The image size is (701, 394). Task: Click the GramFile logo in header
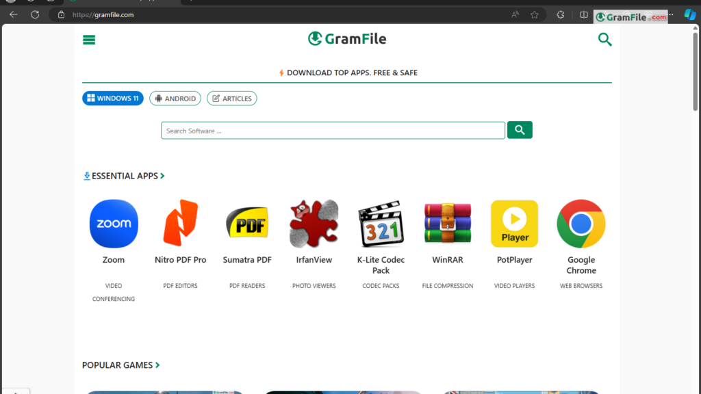pos(347,39)
